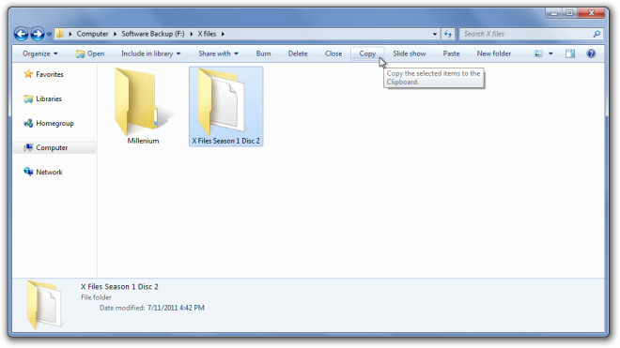Select Favorites in the navigation pane
The width and height of the screenshot is (620, 348).
(50, 74)
